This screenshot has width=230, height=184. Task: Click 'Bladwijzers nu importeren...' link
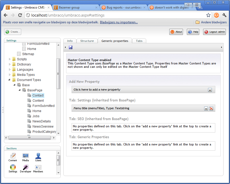119,22
